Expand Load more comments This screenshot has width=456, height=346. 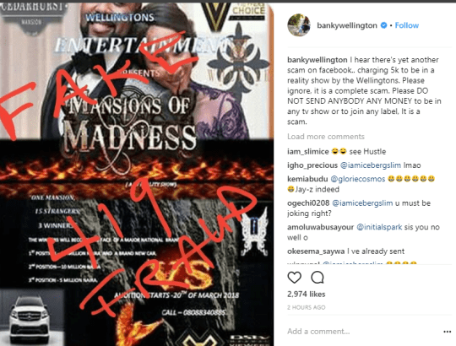(x=326, y=137)
